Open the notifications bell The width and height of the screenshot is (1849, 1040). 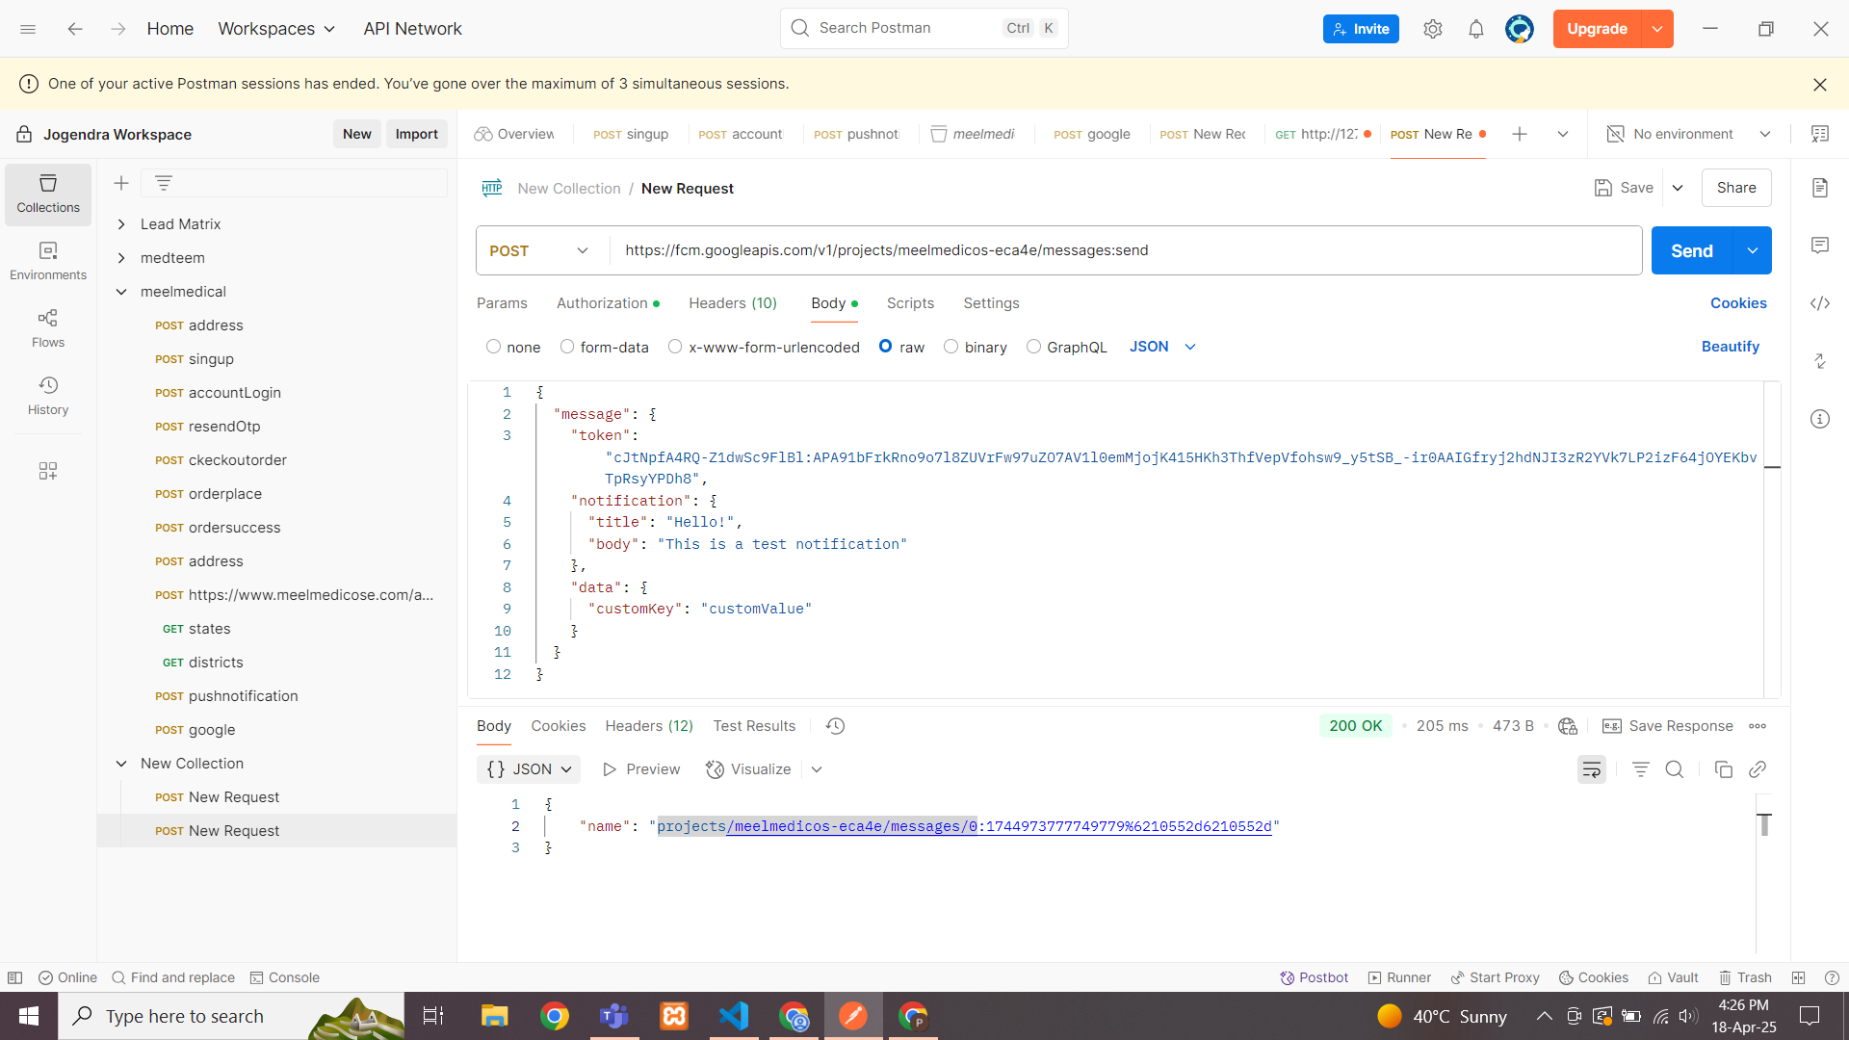pyautogui.click(x=1475, y=29)
